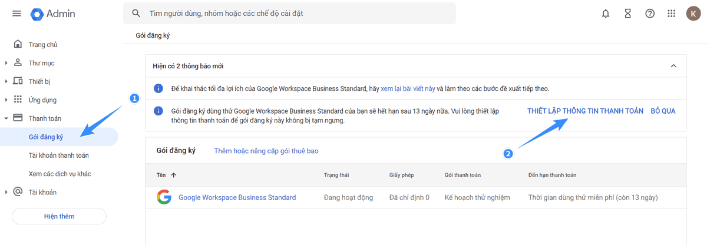Click the Trang chủ home icon
Image resolution: width=707 pixels, height=245 pixels.
click(x=18, y=45)
